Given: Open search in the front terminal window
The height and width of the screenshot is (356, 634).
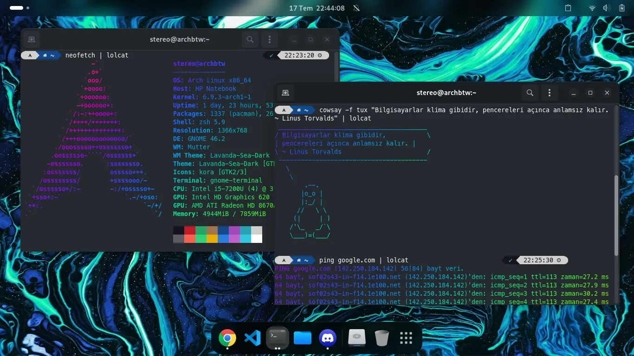Looking at the screenshot, I should click(x=530, y=93).
